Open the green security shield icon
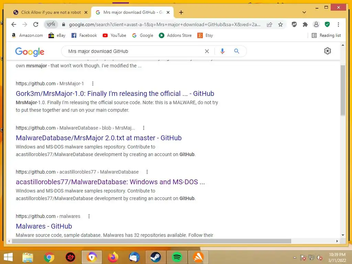352x264 pixels. [327, 24]
